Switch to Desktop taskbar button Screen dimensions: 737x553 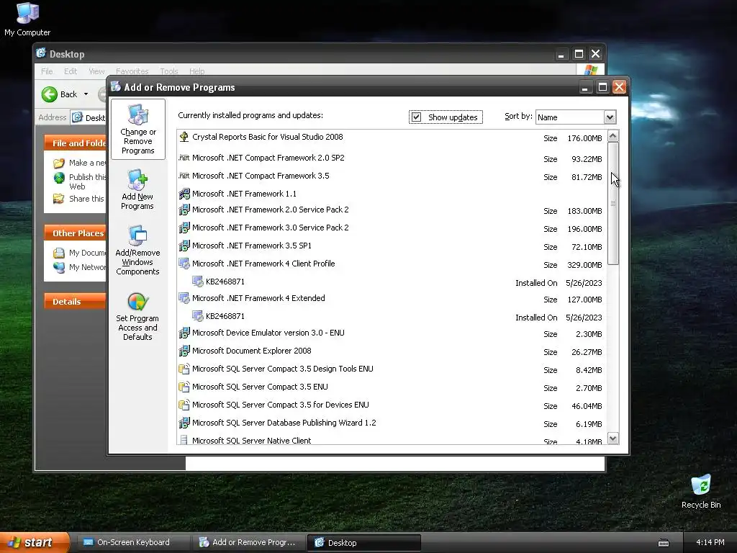point(363,543)
